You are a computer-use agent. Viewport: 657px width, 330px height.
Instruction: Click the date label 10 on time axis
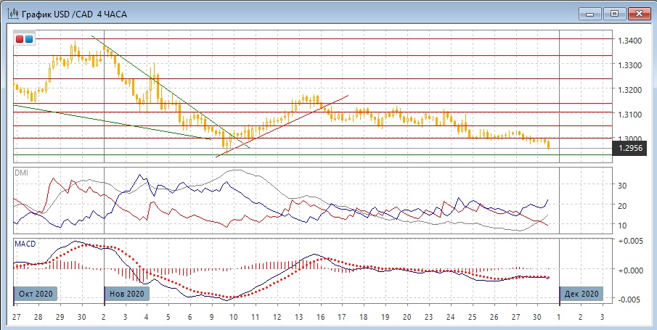(233, 316)
